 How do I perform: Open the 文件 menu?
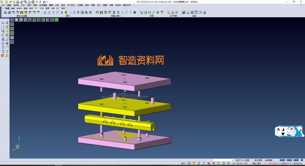point(3,5)
